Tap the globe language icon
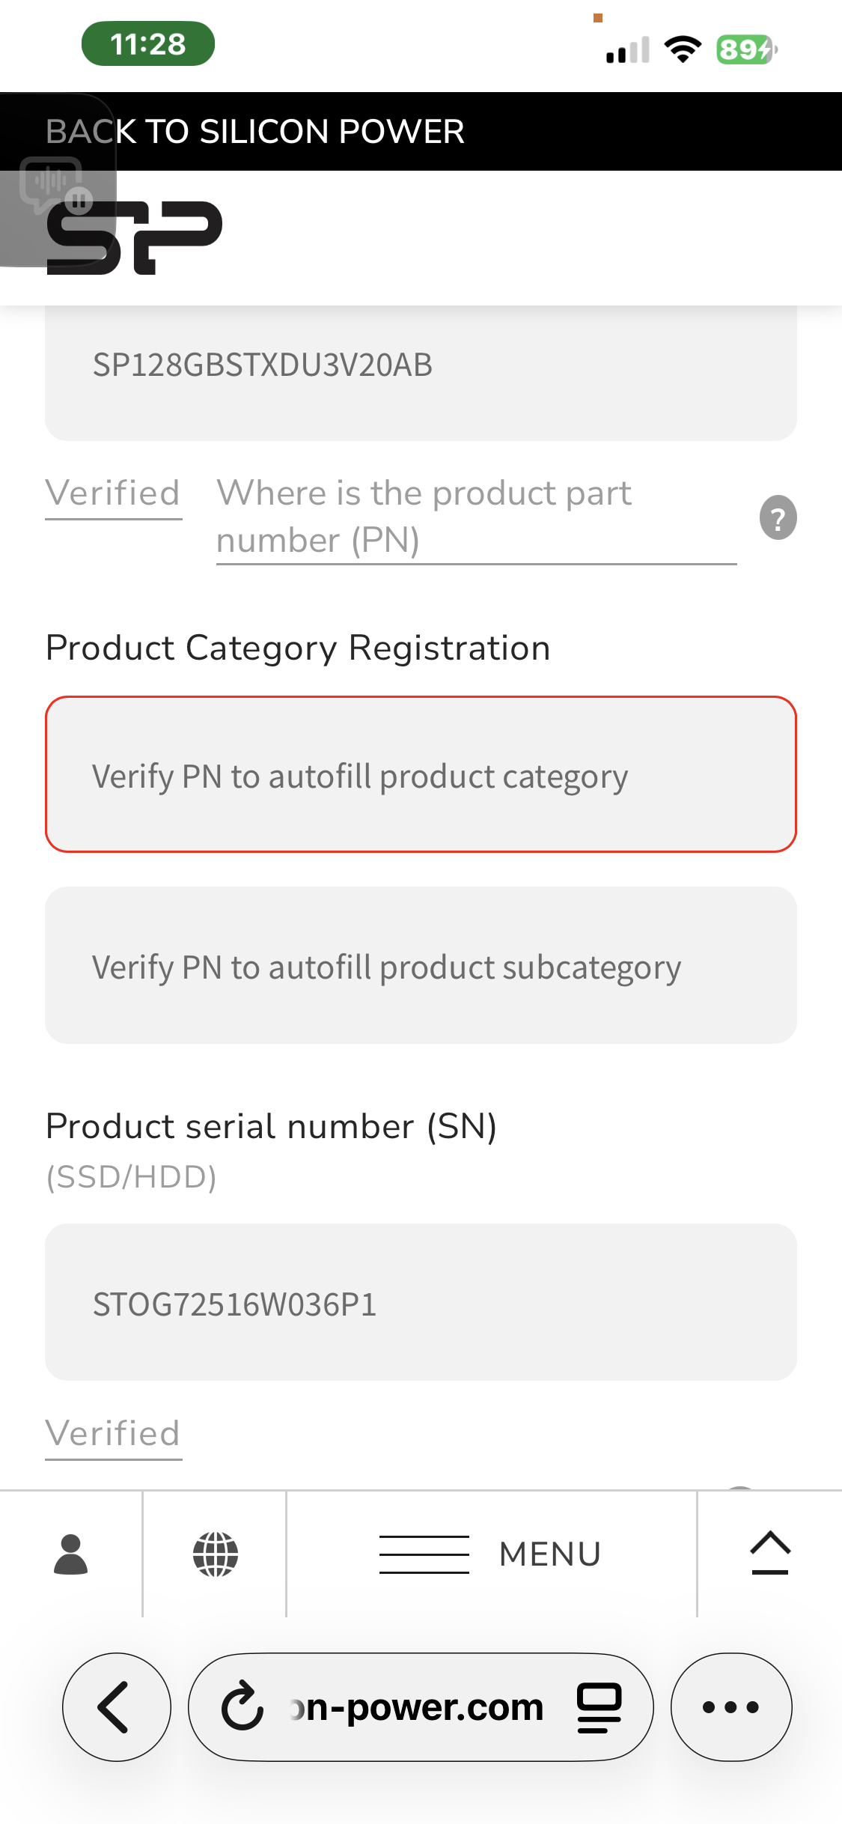 click(x=216, y=1554)
